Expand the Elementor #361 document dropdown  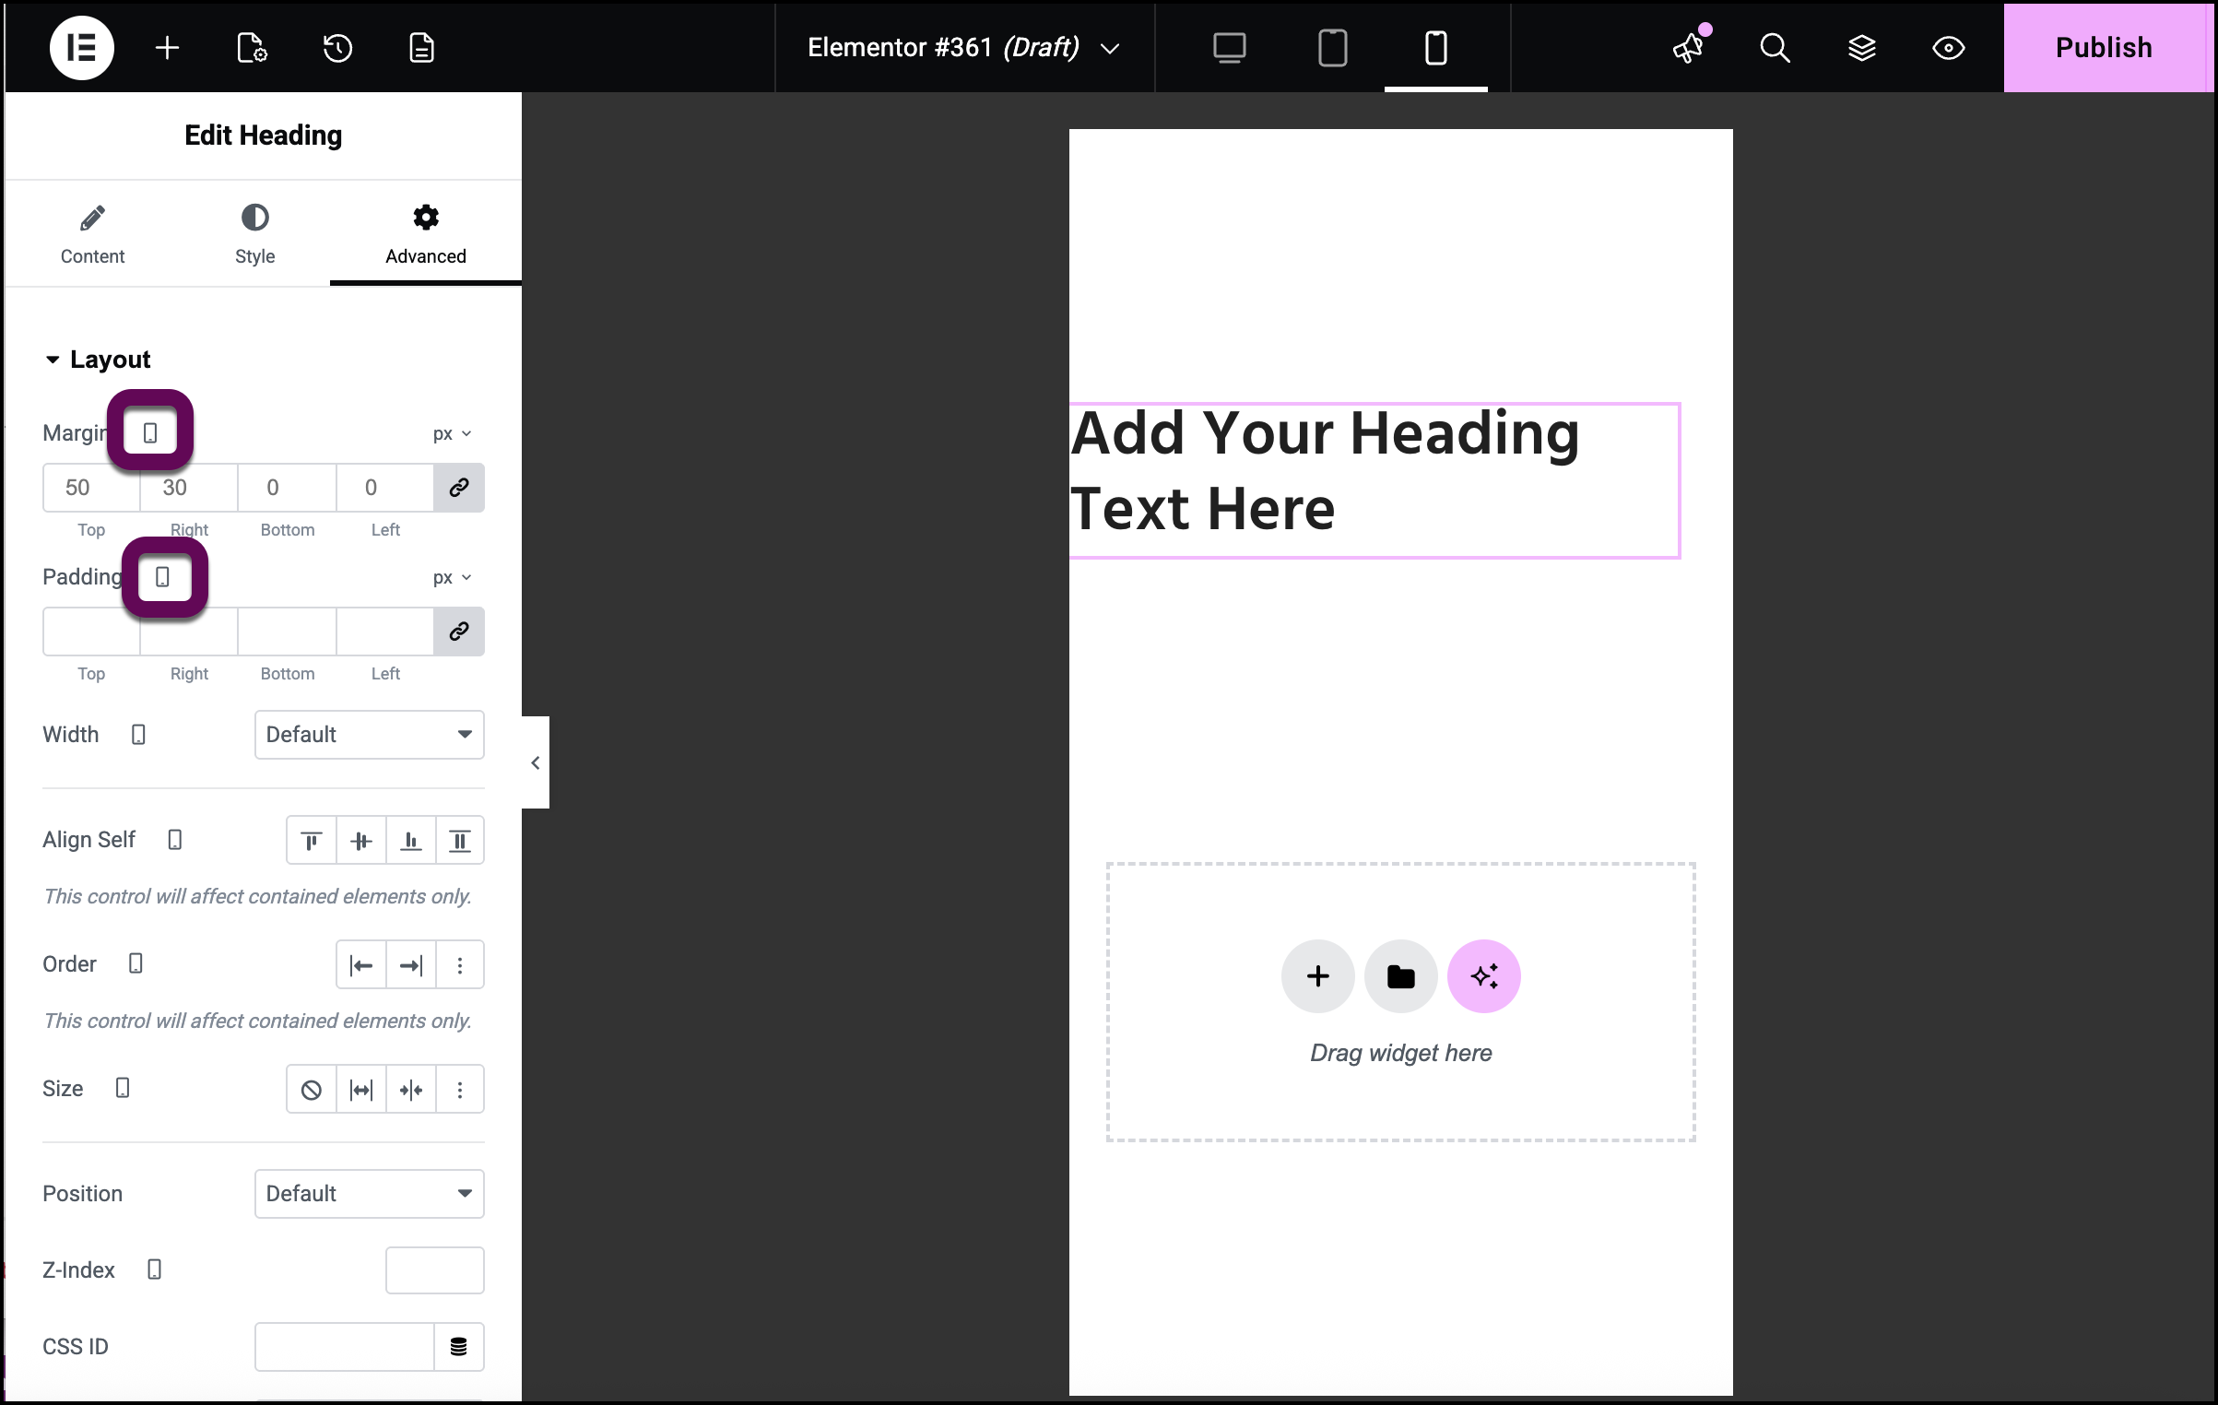point(1110,48)
